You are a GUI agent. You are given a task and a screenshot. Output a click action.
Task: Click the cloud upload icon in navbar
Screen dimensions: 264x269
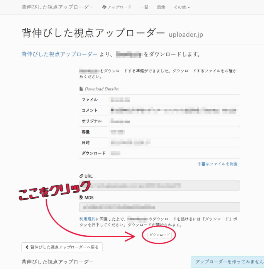click(x=104, y=7)
